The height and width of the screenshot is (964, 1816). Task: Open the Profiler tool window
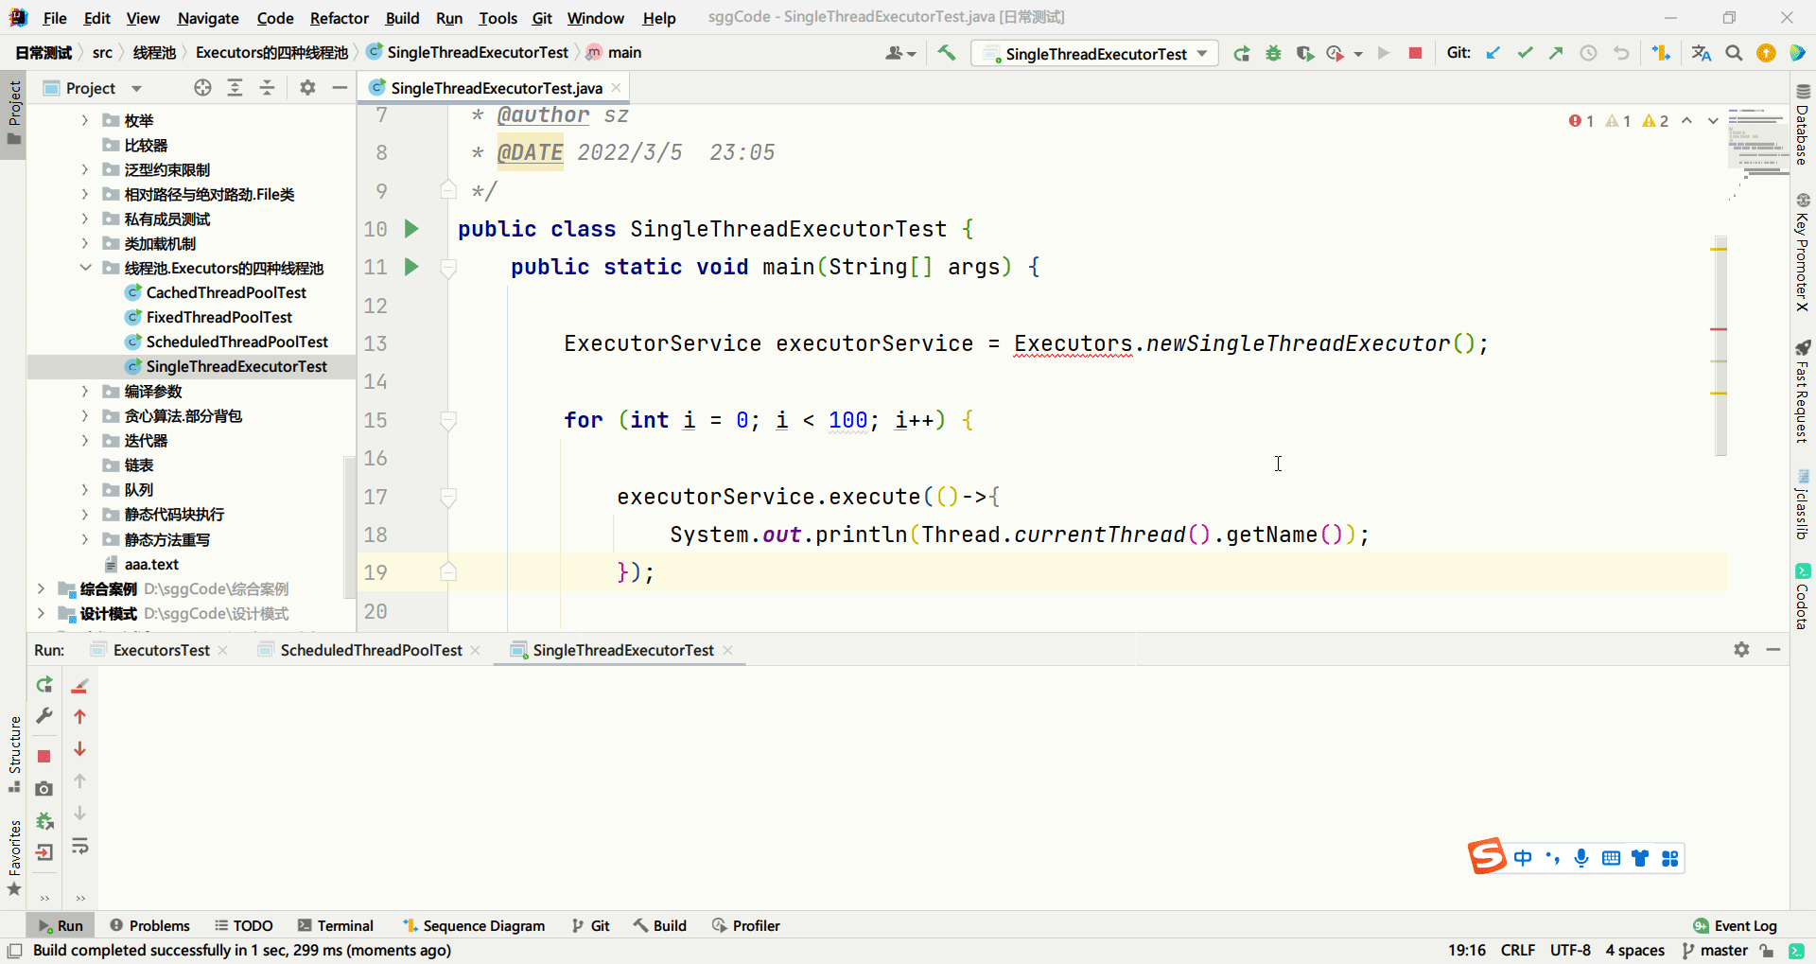pyautogui.click(x=746, y=925)
